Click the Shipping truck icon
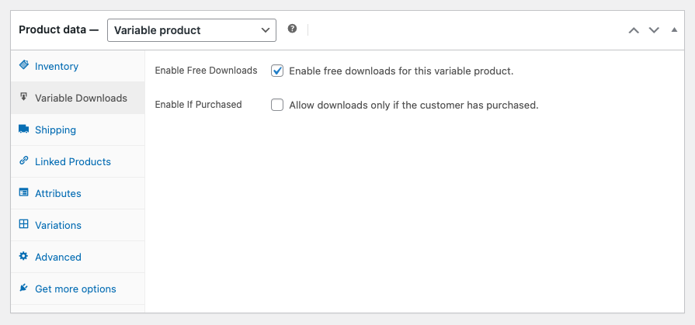The image size is (695, 325). 23,130
